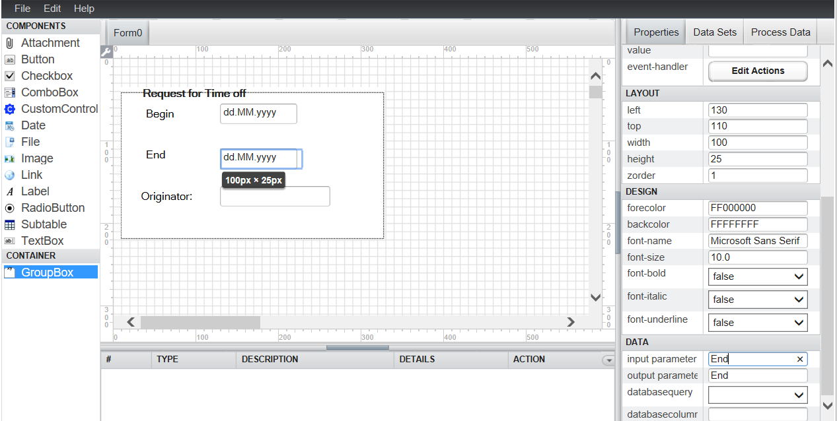Select the RadioButton component in palette

(52, 208)
